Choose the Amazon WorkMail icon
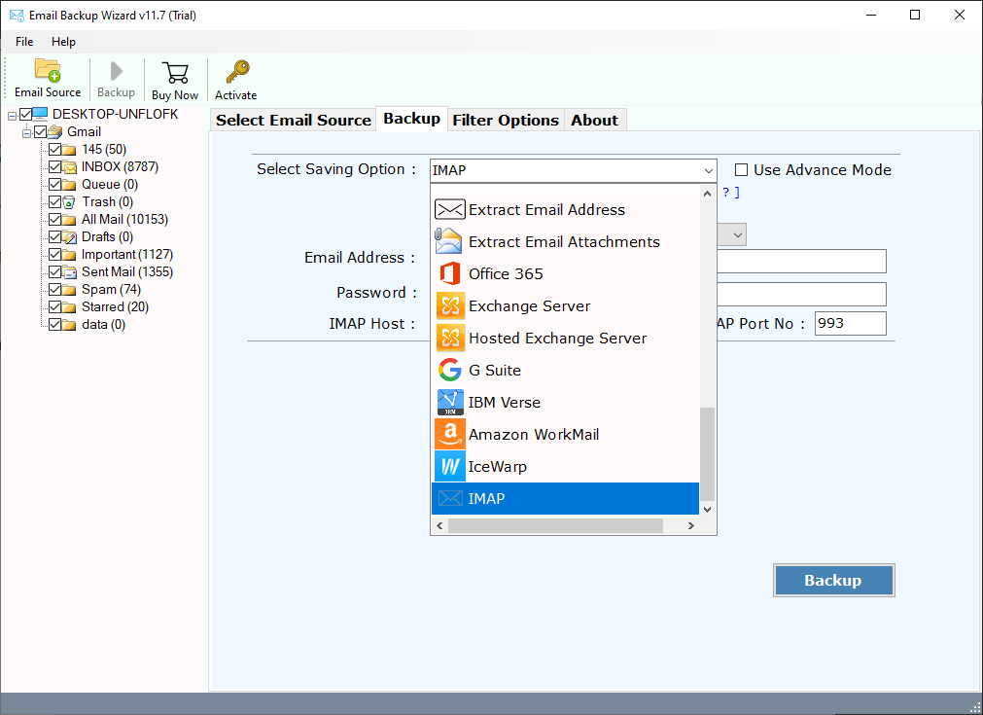Screen dimensions: 983x715 pyautogui.click(x=449, y=434)
